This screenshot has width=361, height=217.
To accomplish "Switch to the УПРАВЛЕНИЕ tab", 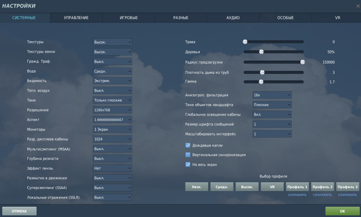I will (76, 18).
